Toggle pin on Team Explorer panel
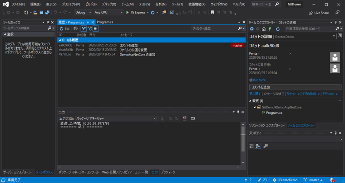Image resolution: width=345 pixels, height=183 pixels. 336,22
